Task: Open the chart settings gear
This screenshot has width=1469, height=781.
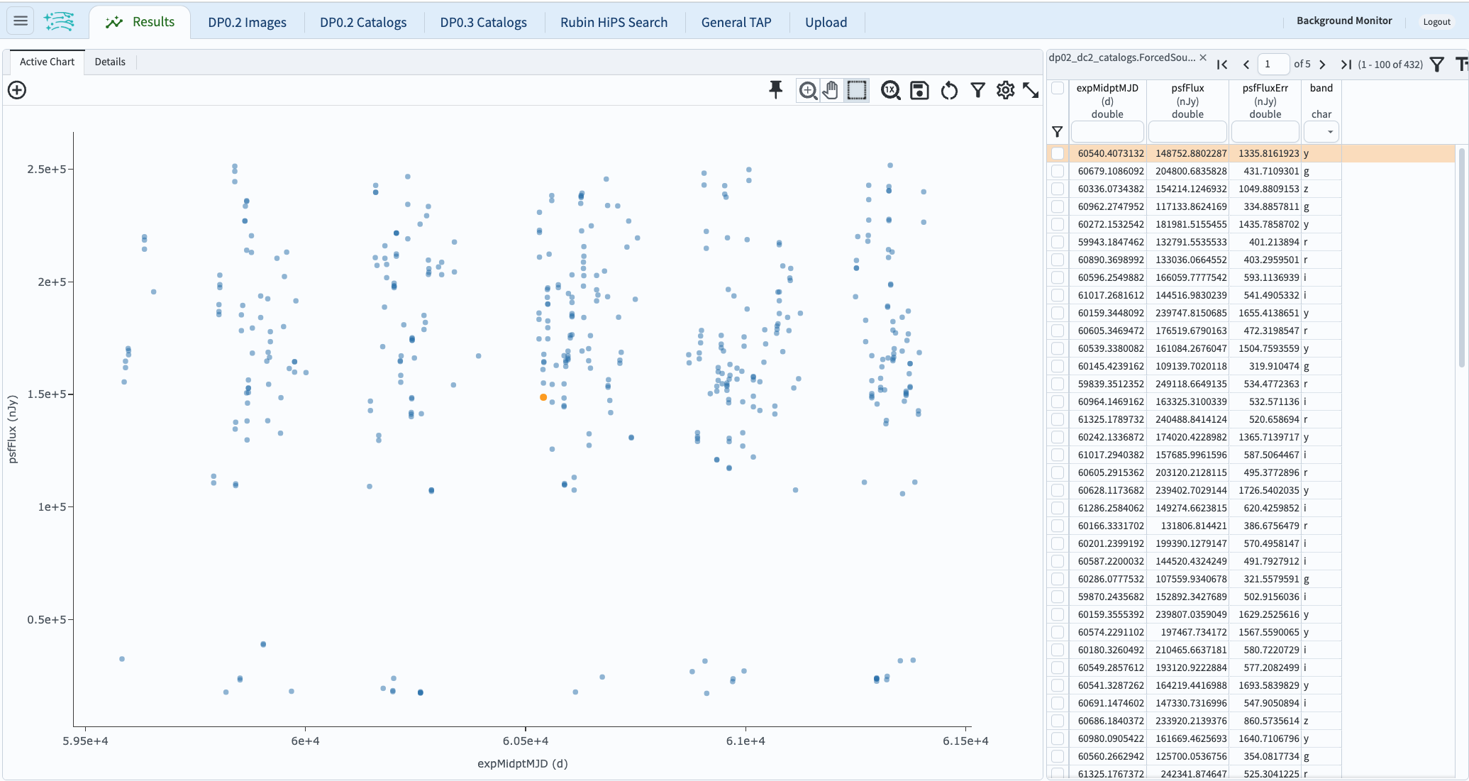Action: pos(1005,90)
